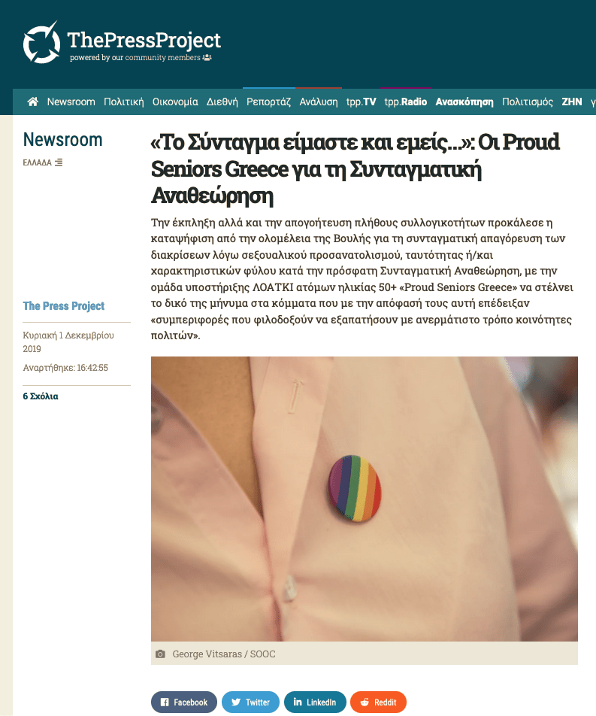View the 6 Σχόλια comments link
This screenshot has height=716, width=596.
point(41,396)
